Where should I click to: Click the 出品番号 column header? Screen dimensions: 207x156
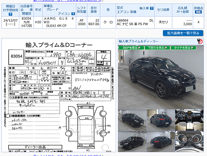click(26, 10)
